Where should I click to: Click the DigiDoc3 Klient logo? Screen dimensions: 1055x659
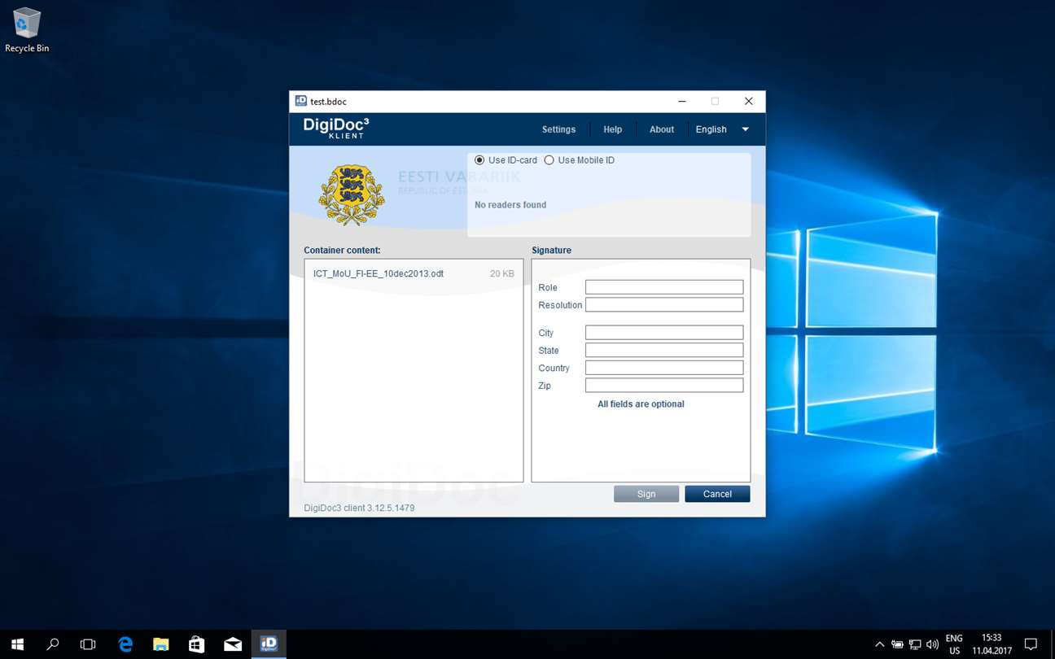(x=336, y=128)
